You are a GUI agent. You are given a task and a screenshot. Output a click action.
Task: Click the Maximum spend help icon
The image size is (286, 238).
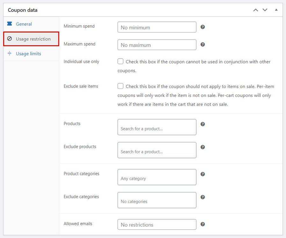(203, 45)
